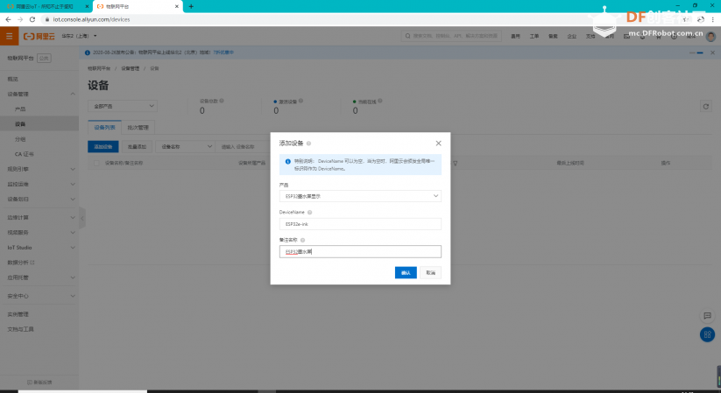Expand the IoT Studio sidebar section

click(x=39, y=248)
